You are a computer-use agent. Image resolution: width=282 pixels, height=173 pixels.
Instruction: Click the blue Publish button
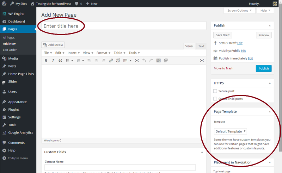264,68
